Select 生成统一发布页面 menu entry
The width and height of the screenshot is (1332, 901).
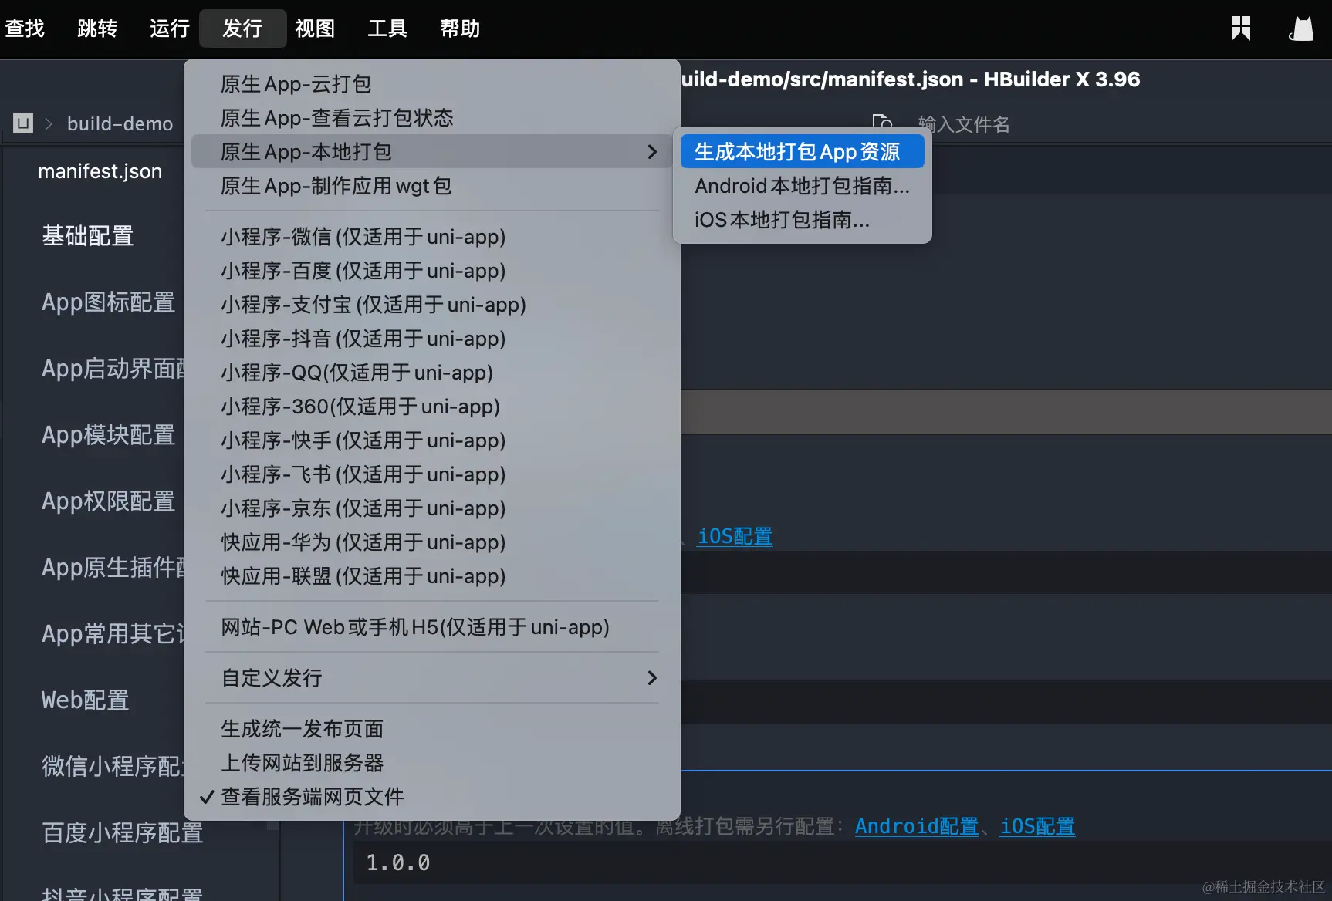[302, 728]
